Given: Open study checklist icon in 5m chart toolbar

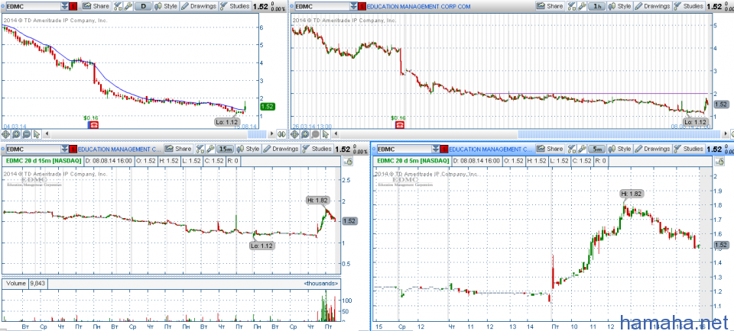Looking at the screenshot, I should (571, 149).
